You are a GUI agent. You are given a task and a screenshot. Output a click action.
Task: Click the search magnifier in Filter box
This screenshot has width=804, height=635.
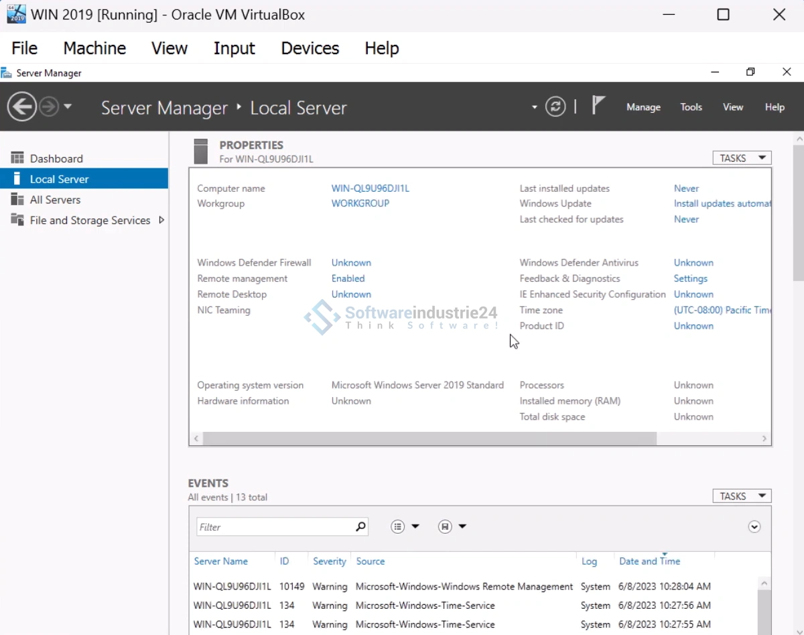pyautogui.click(x=360, y=527)
